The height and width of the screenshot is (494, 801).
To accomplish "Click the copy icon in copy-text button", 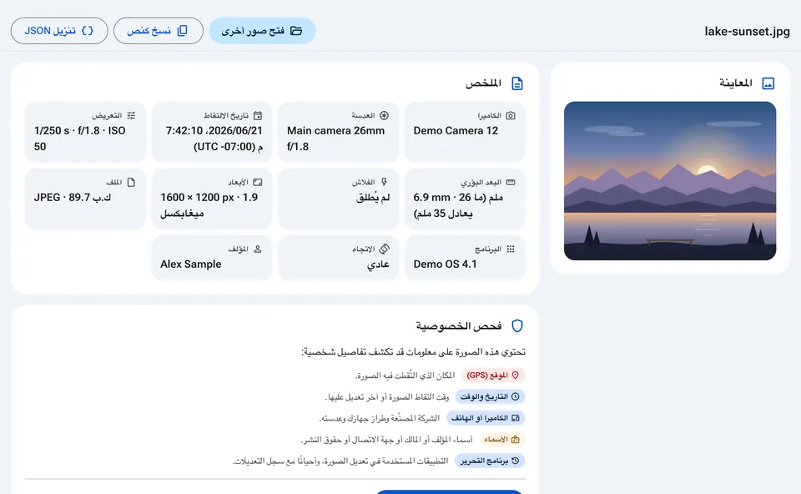I will tap(183, 31).
